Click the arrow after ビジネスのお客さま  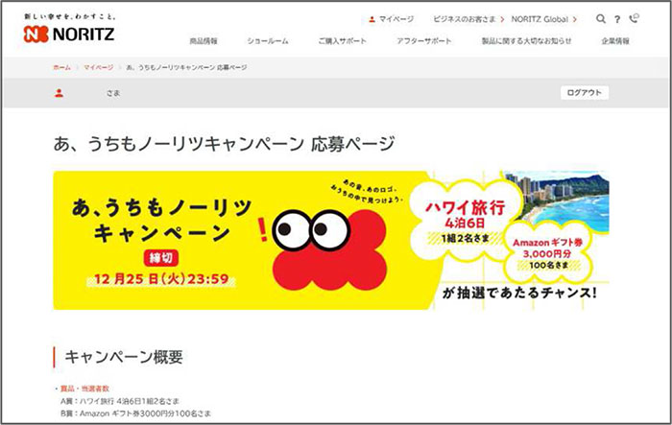coord(502,19)
